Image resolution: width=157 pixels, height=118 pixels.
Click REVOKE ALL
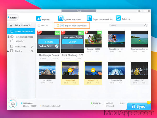pyautogui.click(x=97, y=103)
